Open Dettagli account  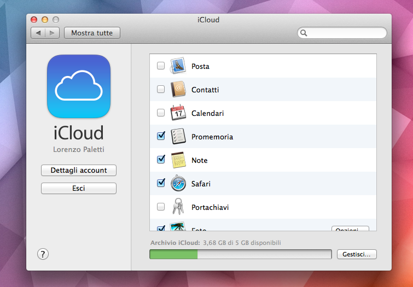pyautogui.click(x=79, y=171)
